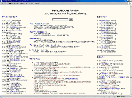Open rank 16 華麗なる大円舞曲 (SMF) link

pyautogui.click(x=15, y=77)
